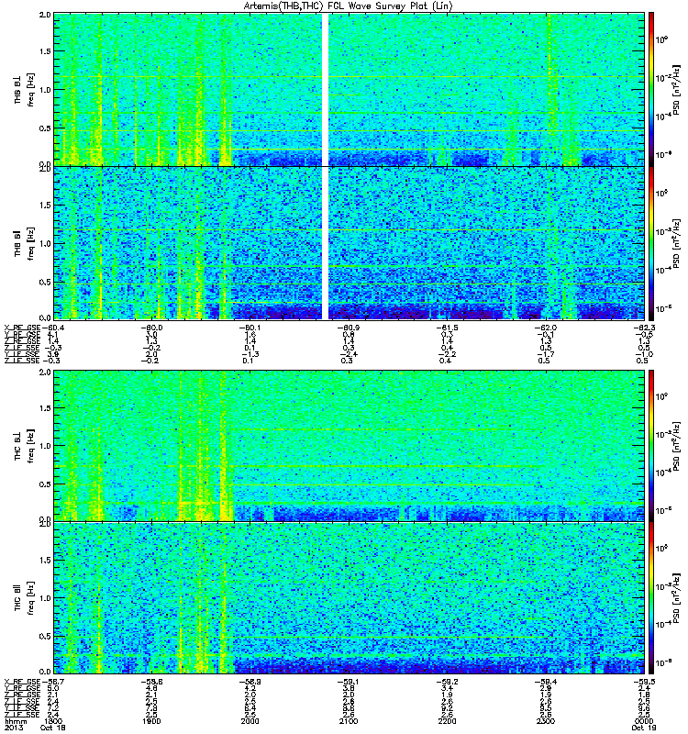
Task: Click the X_RE_GSE value -59.1
Action: pyautogui.click(x=349, y=682)
